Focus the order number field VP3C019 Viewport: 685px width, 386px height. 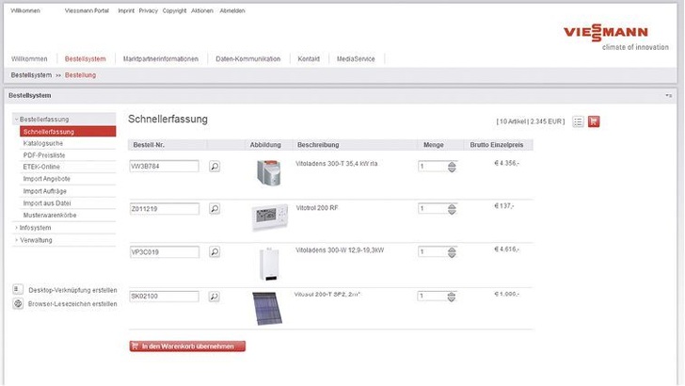click(x=165, y=251)
